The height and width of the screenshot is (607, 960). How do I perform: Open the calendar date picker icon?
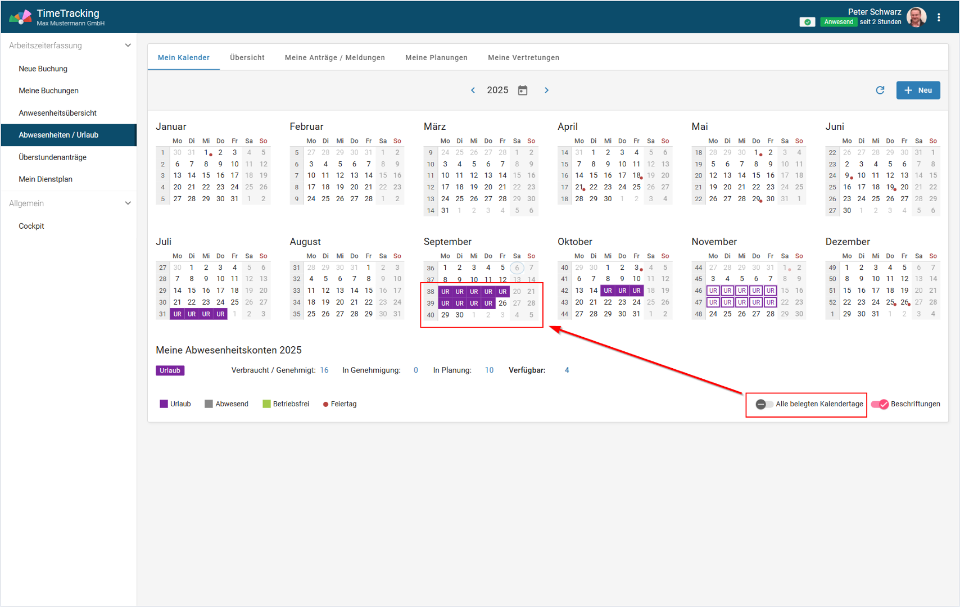(x=522, y=90)
